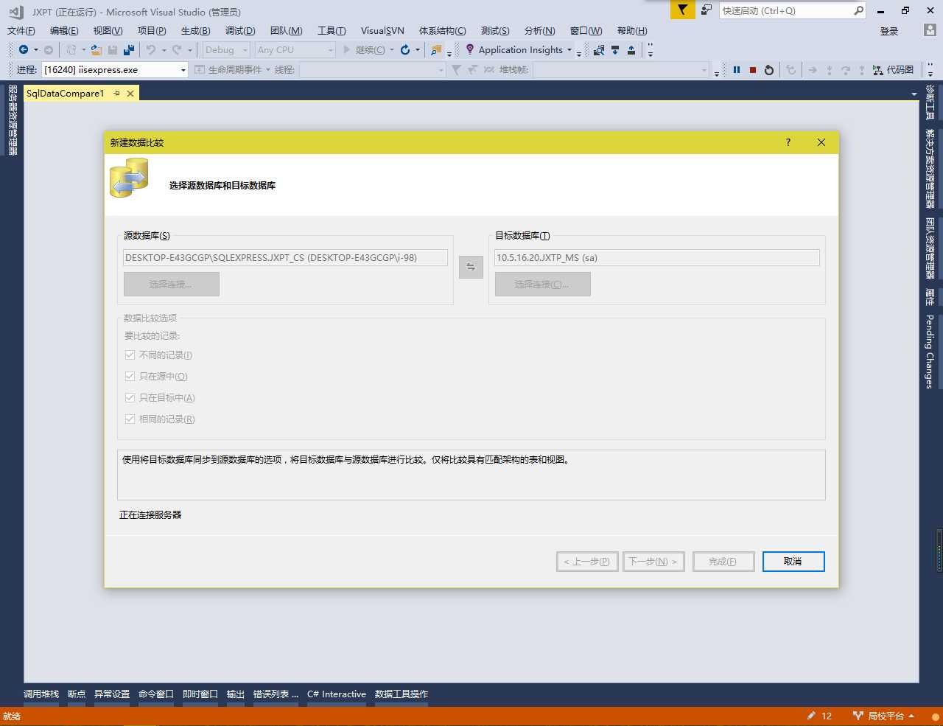
Task: Open 生命周期事件 dropdown
Action: pyautogui.click(x=268, y=70)
